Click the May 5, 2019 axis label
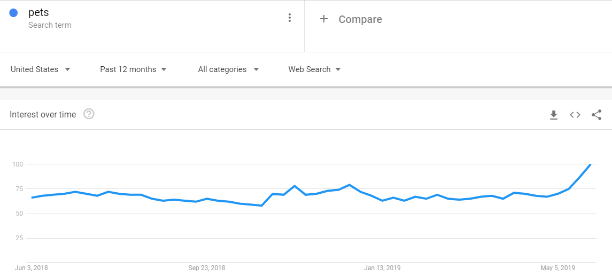 [557, 268]
